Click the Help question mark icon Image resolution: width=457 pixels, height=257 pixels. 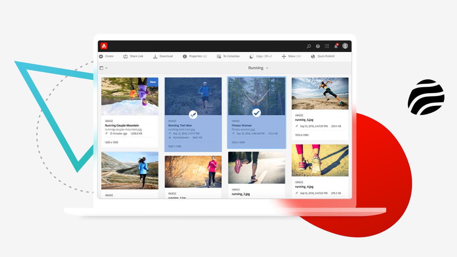point(318,46)
